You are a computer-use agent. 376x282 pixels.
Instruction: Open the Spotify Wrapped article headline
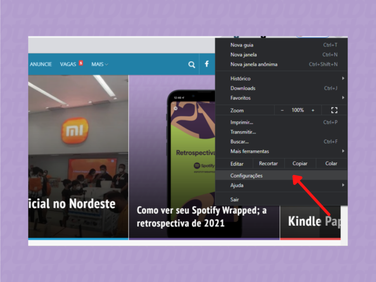coord(202,217)
